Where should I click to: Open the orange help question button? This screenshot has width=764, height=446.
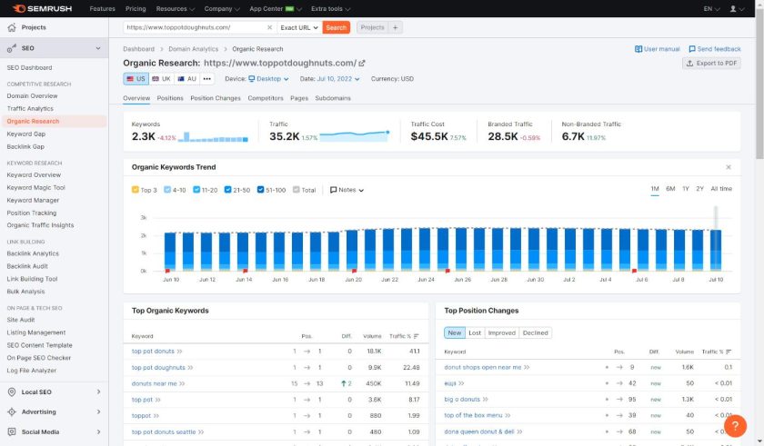tap(735, 426)
